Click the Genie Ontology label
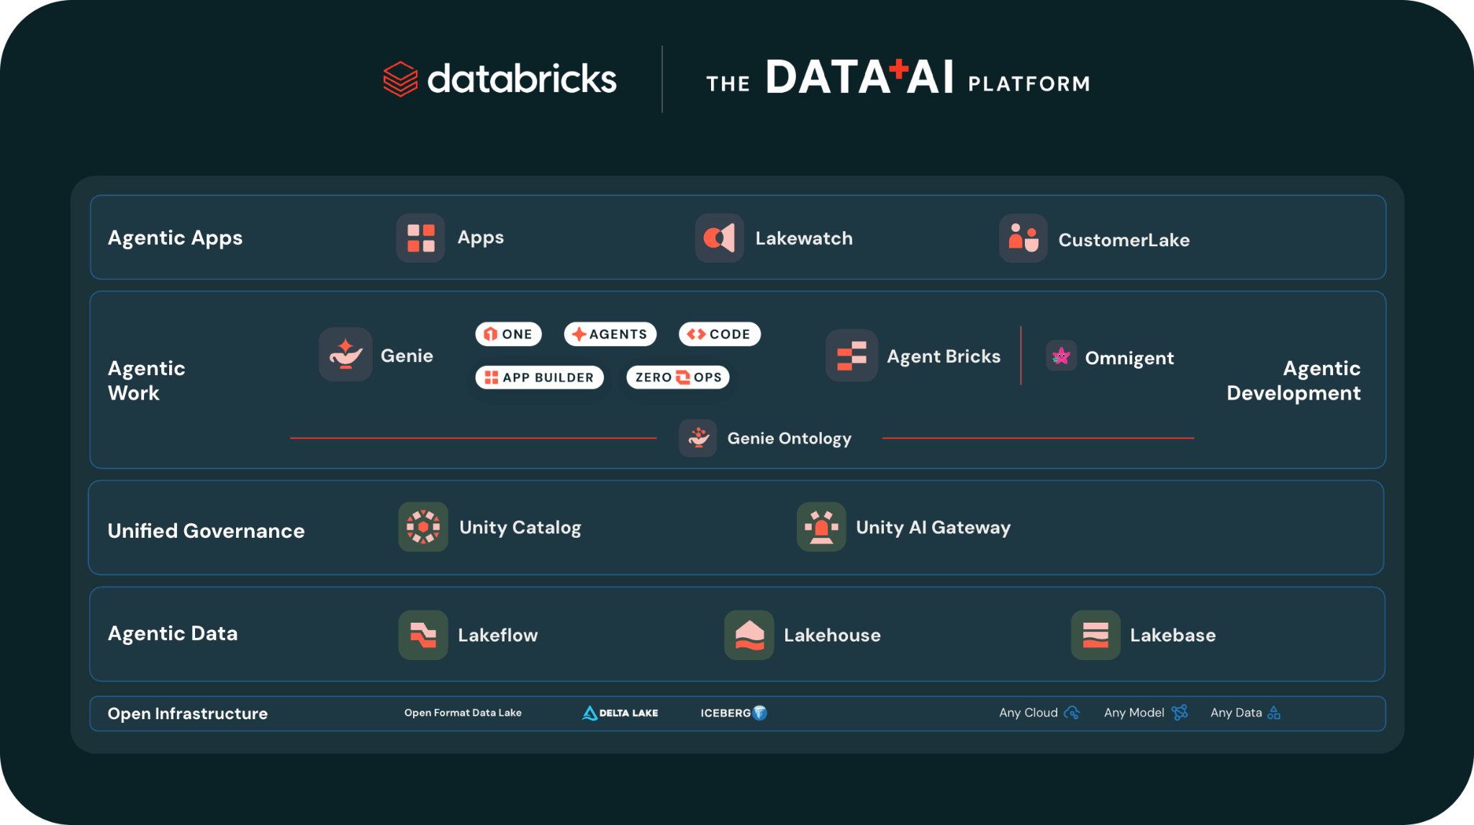Image resolution: width=1474 pixels, height=825 pixels. click(x=789, y=438)
